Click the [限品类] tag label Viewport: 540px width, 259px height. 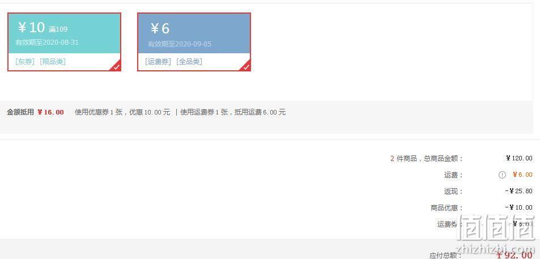click(x=53, y=62)
